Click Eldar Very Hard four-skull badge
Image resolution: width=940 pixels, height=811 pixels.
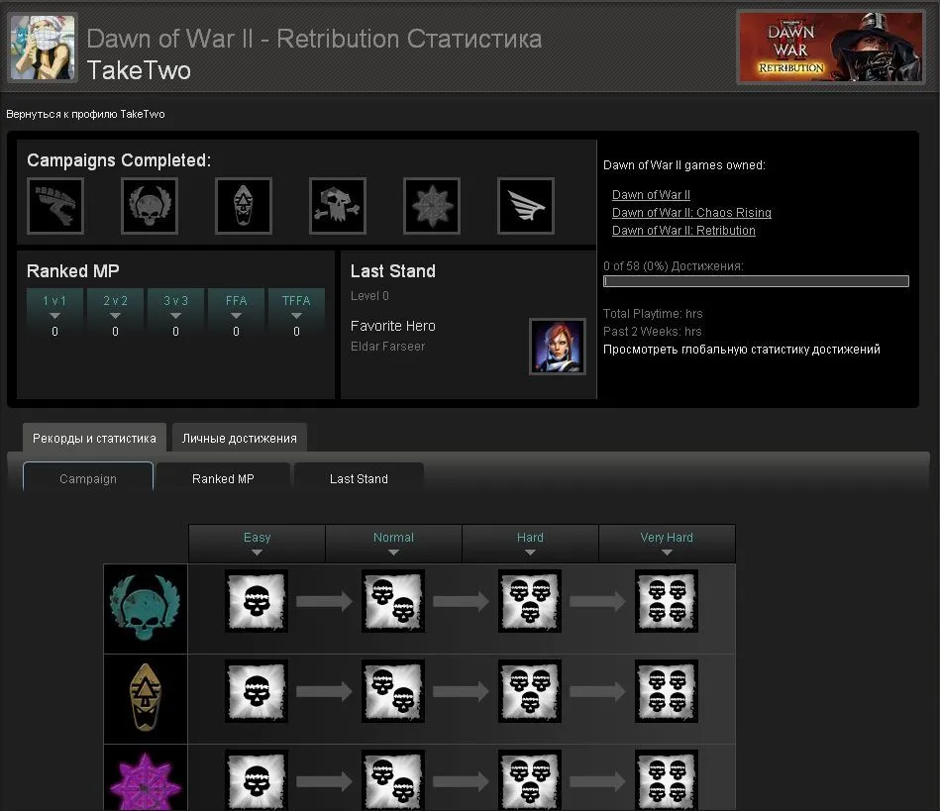pos(667,691)
